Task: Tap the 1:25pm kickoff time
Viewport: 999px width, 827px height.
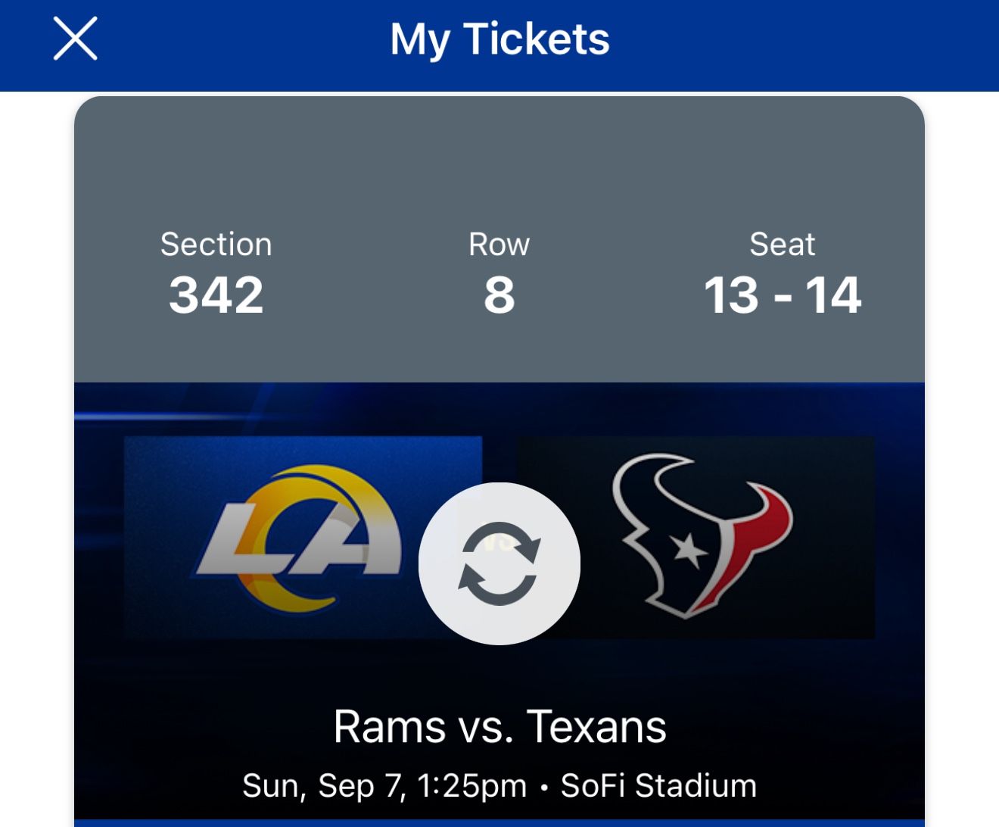Action: [x=471, y=786]
